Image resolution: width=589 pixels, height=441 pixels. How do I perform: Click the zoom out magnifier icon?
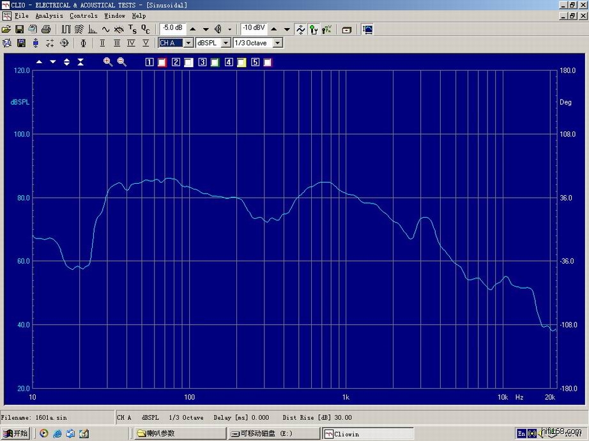coord(121,62)
